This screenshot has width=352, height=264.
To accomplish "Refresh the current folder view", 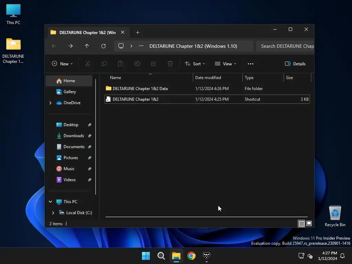I will [x=103, y=46].
